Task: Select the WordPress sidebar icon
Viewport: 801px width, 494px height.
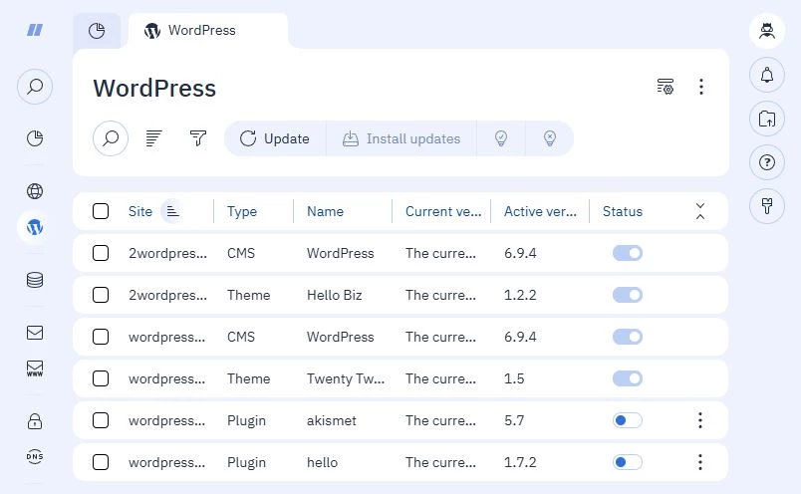Action: click(x=35, y=227)
